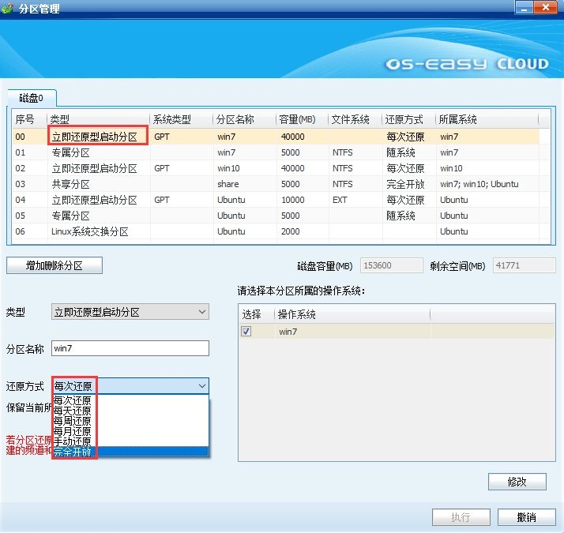Click the 容量(MB) column header
The image size is (564, 533).
tap(301, 119)
